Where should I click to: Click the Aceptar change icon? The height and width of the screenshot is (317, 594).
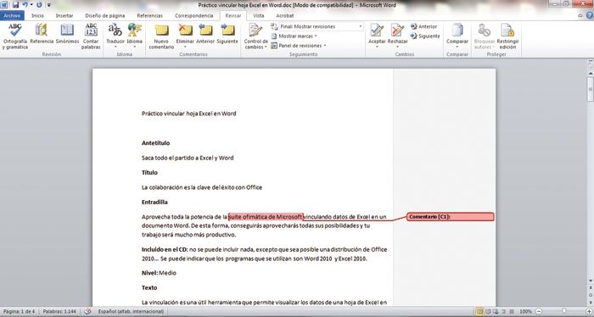click(x=377, y=31)
